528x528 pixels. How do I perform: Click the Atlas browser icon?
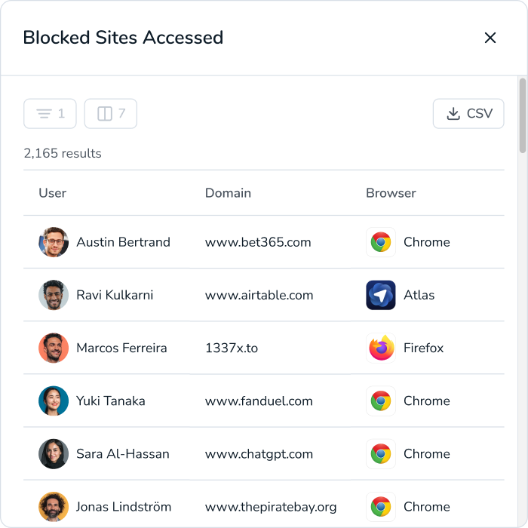[381, 295]
